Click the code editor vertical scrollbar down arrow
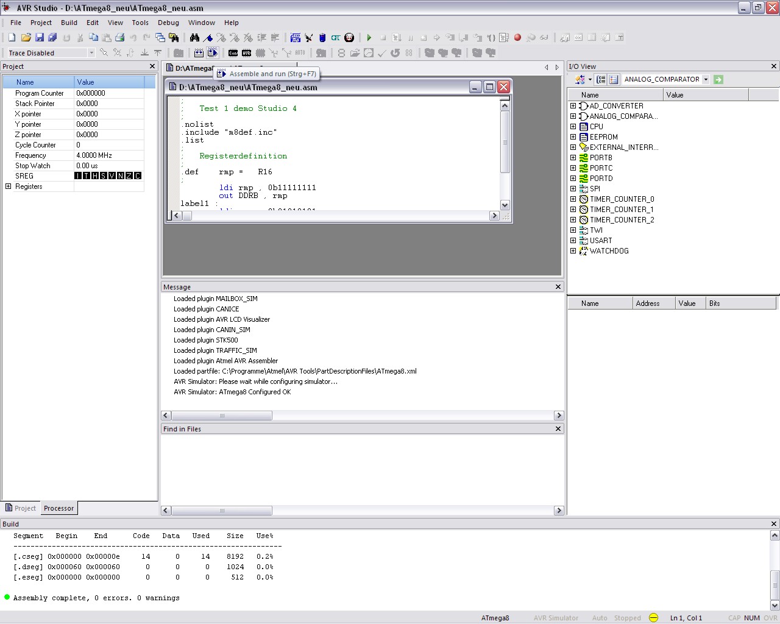Viewport: 780px width, 624px height. 505,205
